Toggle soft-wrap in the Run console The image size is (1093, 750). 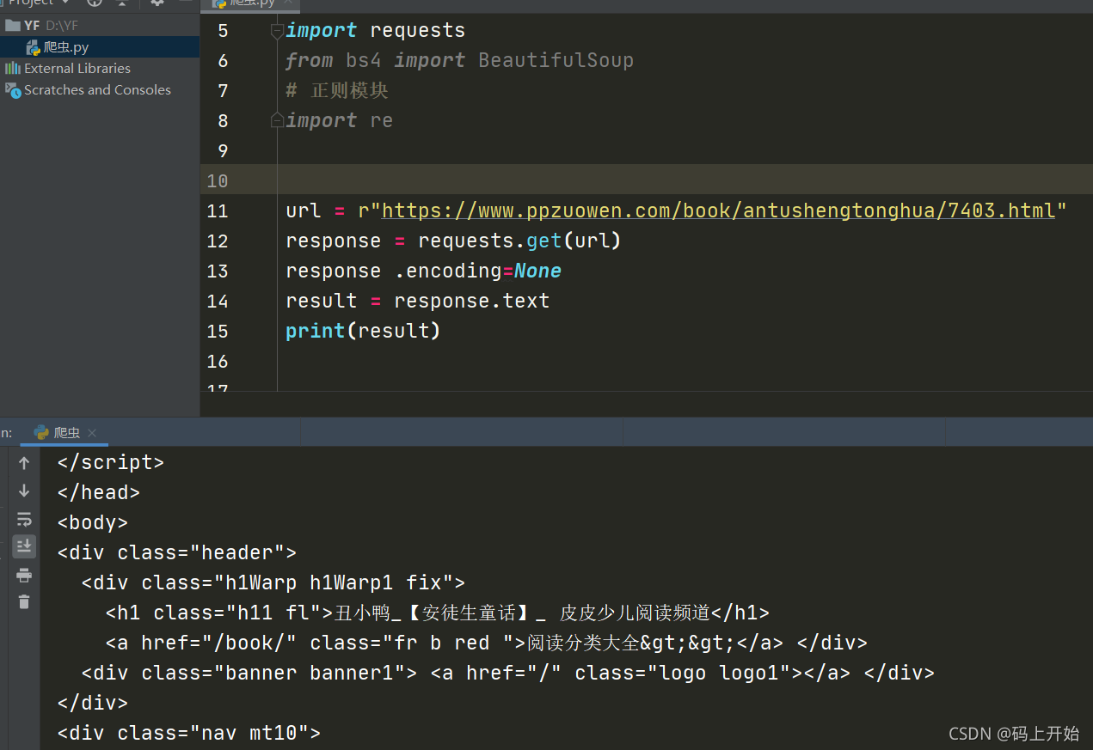click(24, 519)
